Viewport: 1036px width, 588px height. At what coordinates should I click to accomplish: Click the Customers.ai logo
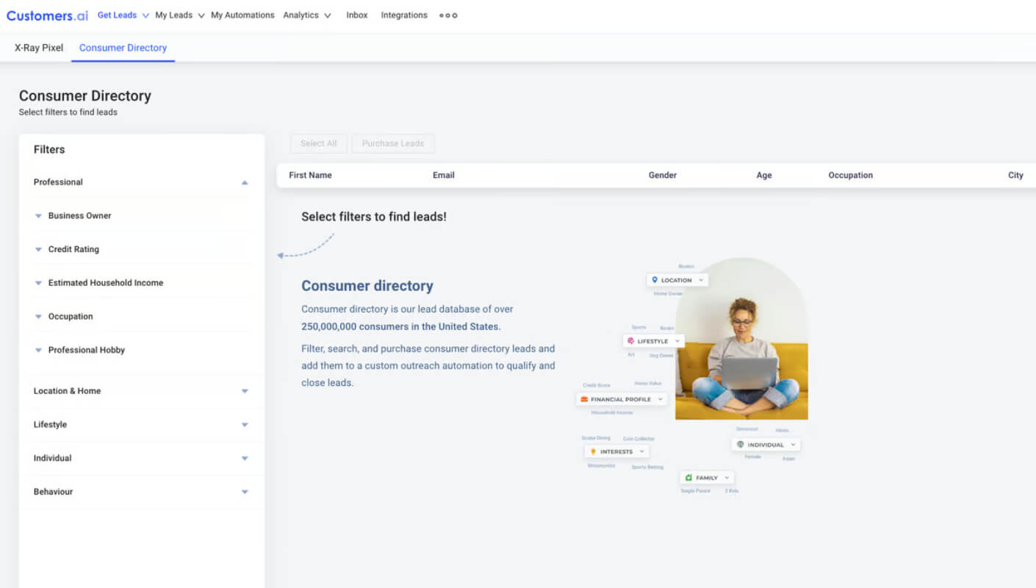coord(47,15)
